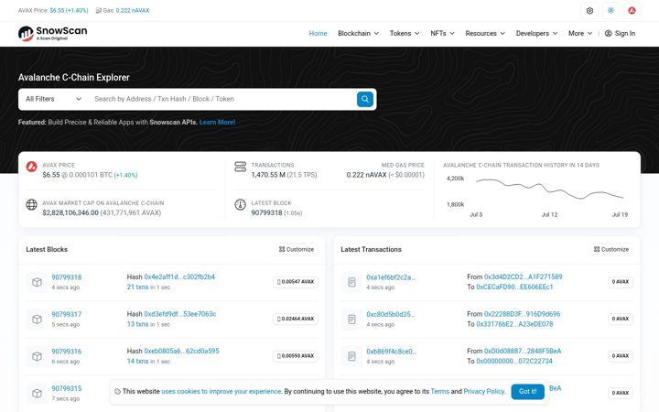Click the 0.00547 AVAX reward badge
This screenshot has width=659, height=412.
pos(296,282)
